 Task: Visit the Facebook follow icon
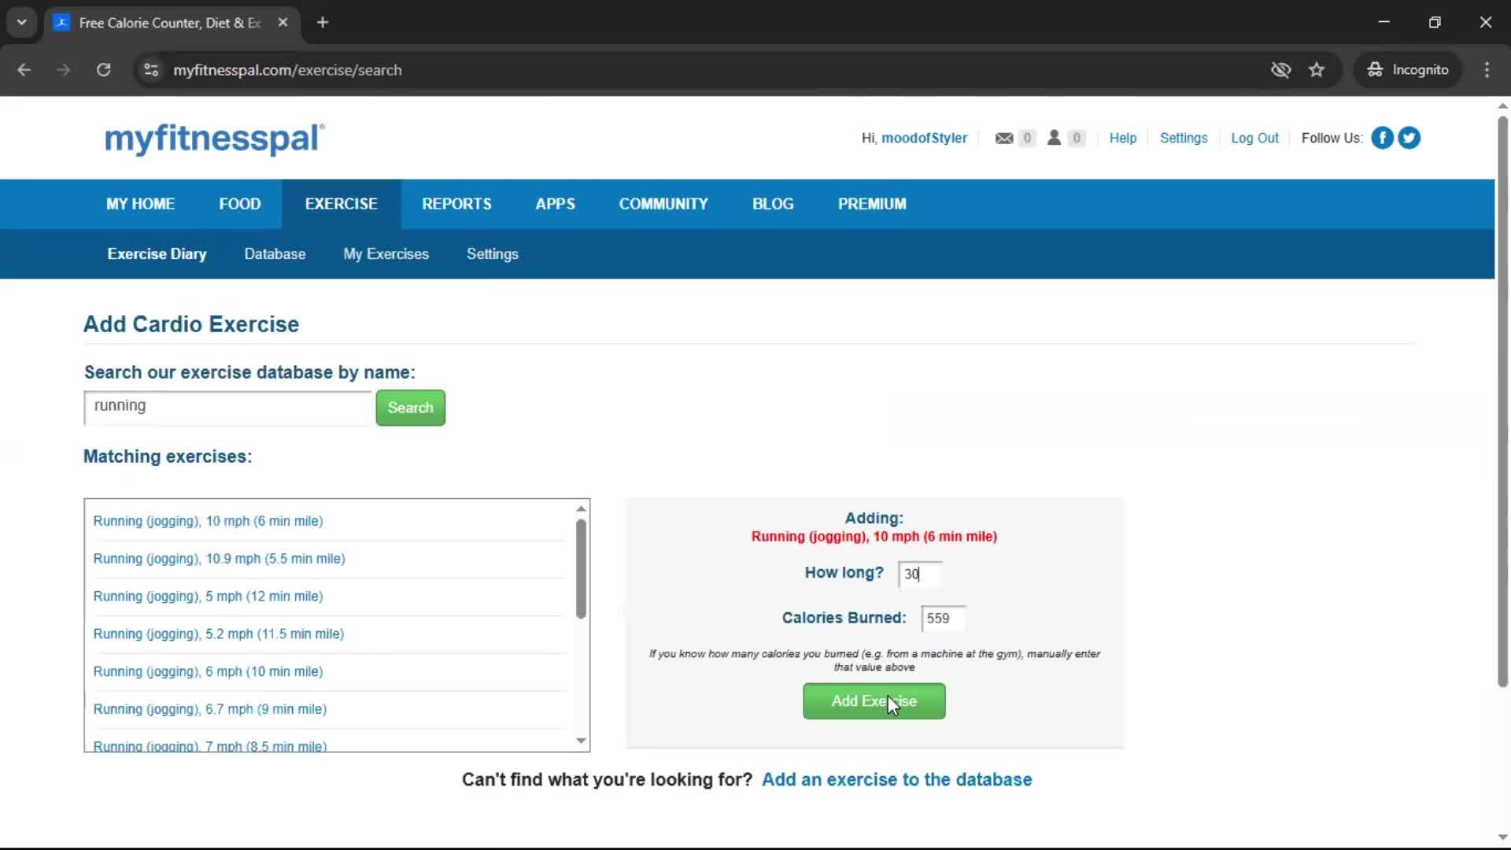tap(1382, 138)
